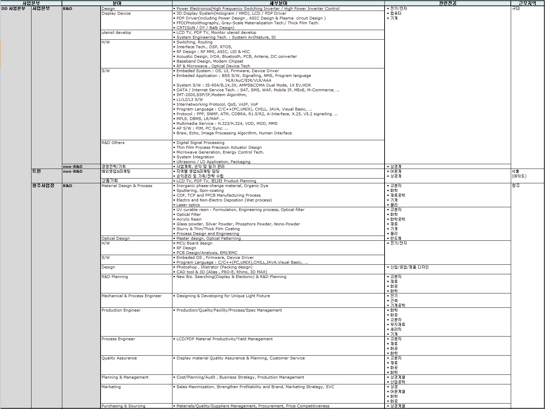Click the 'Laser optics' line

click(x=186, y=205)
